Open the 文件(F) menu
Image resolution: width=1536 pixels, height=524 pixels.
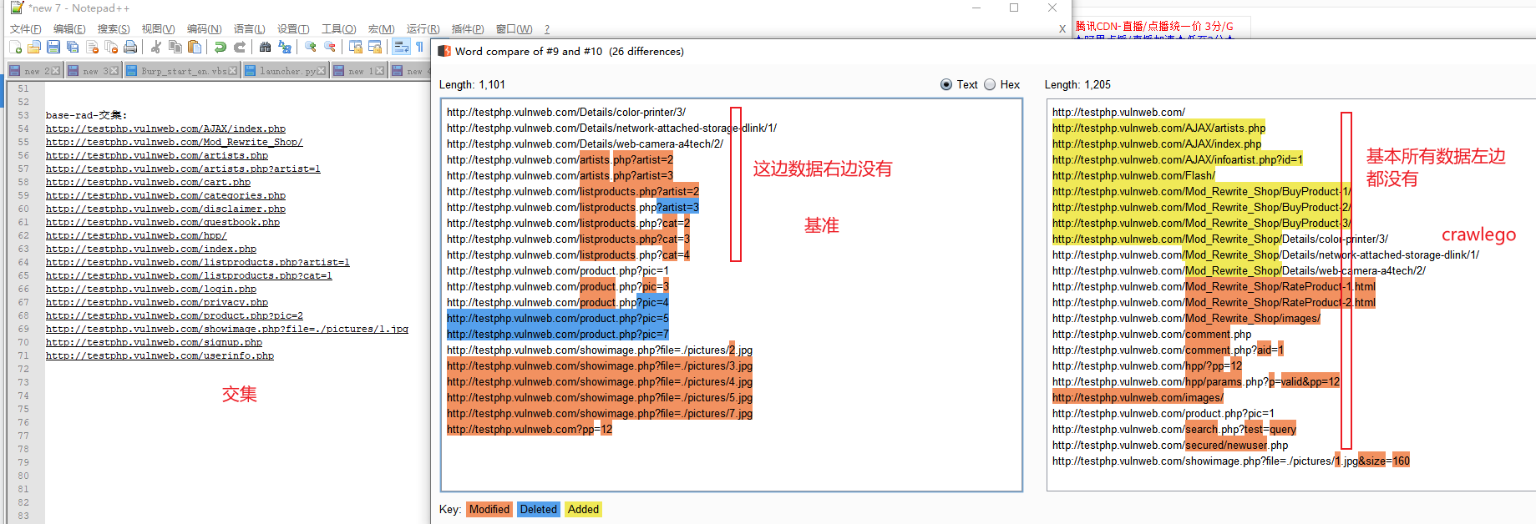click(25, 28)
